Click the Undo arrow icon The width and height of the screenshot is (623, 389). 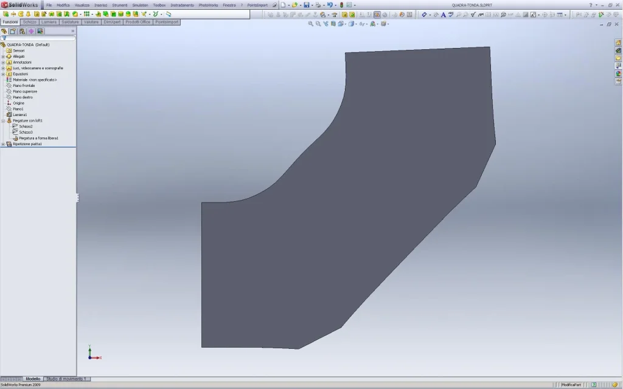[x=330, y=5]
